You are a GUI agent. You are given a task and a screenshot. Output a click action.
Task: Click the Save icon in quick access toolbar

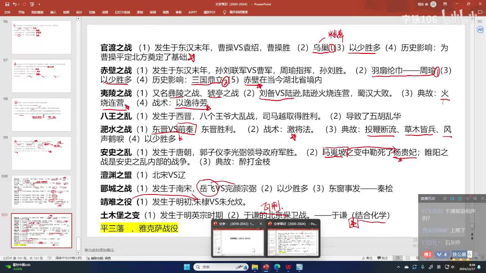tap(8, 4)
